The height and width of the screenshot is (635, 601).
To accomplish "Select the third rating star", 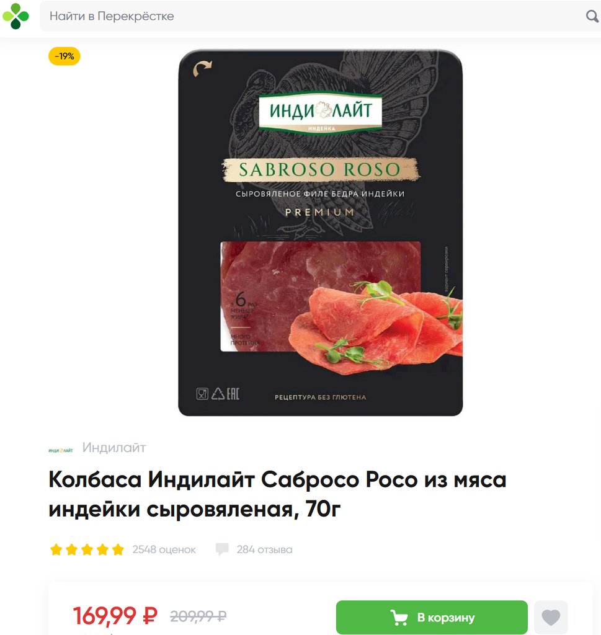I will (87, 549).
